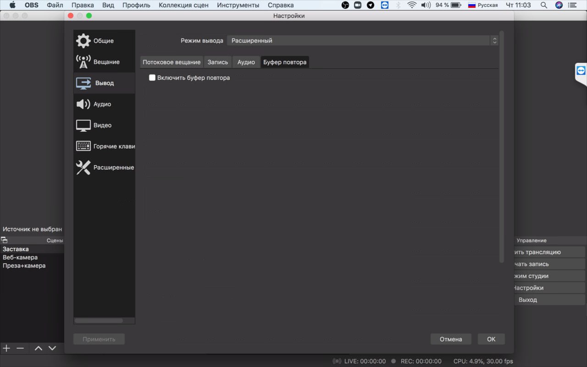587x367 pixels.
Task: Open the Siri icon
Action: [559, 5]
